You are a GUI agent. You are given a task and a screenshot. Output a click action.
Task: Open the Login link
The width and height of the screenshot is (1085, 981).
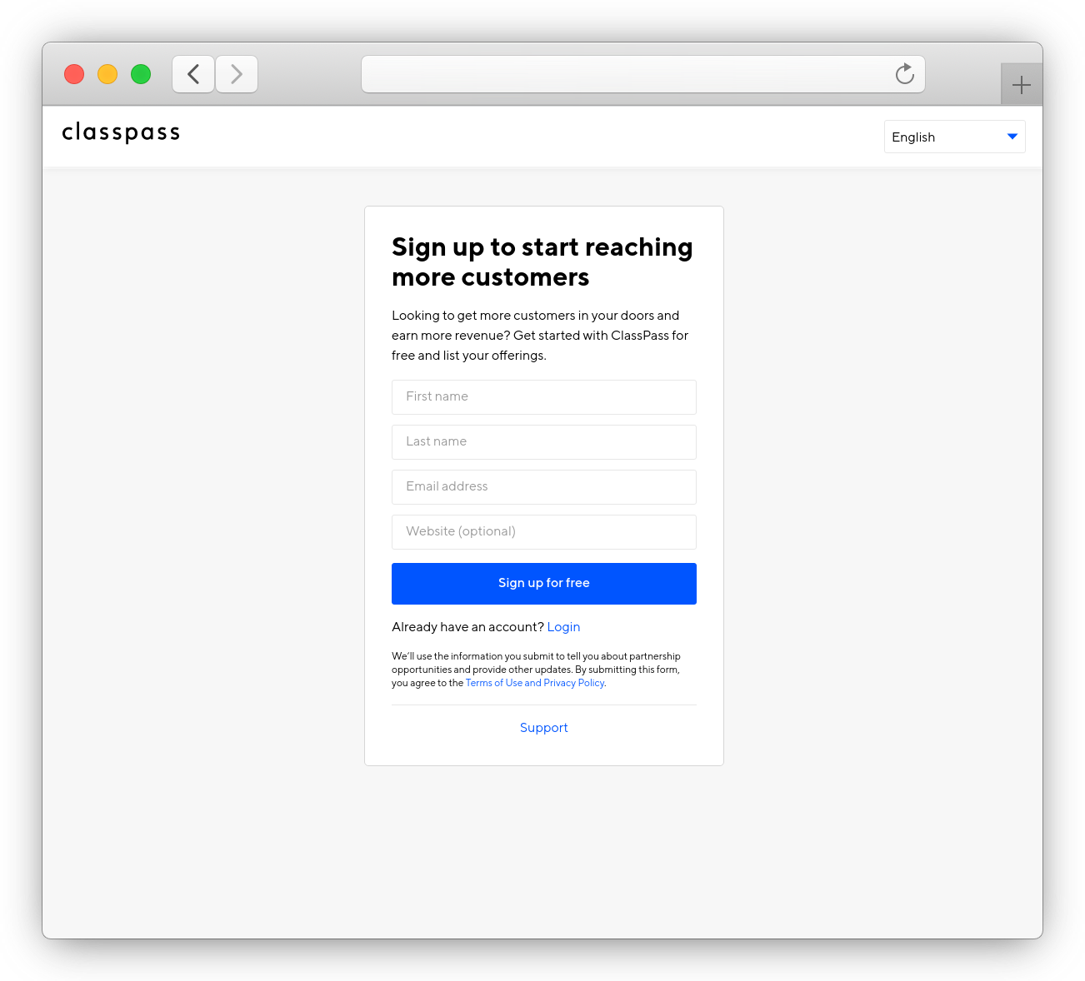563,627
